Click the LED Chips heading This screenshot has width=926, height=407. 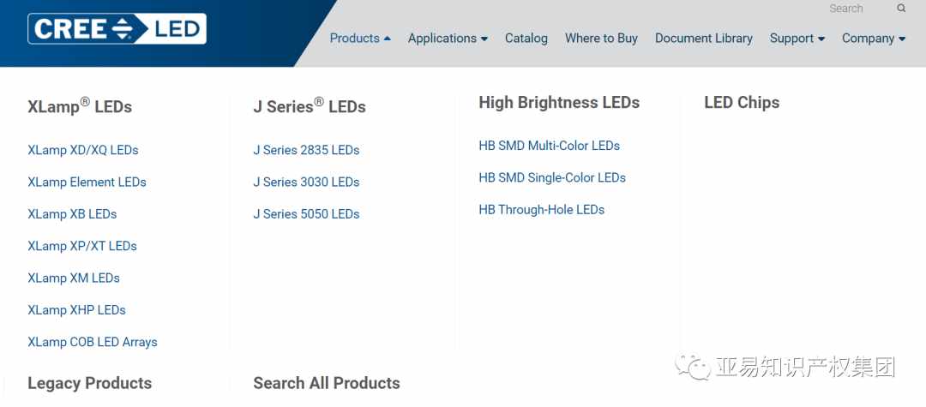(x=742, y=103)
